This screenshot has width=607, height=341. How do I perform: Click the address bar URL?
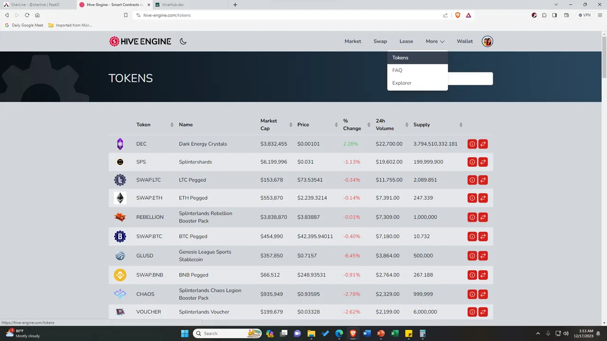pyautogui.click(x=167, y=15)
